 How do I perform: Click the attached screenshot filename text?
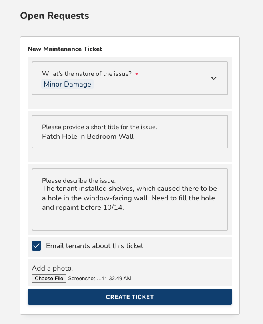click(100, 278)
